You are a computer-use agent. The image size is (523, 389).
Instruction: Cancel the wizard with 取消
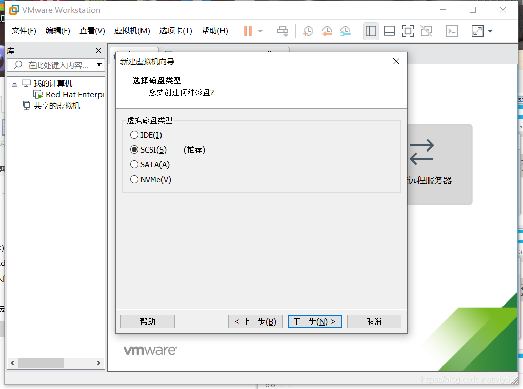pyautogui.click(x=374, y=321)
